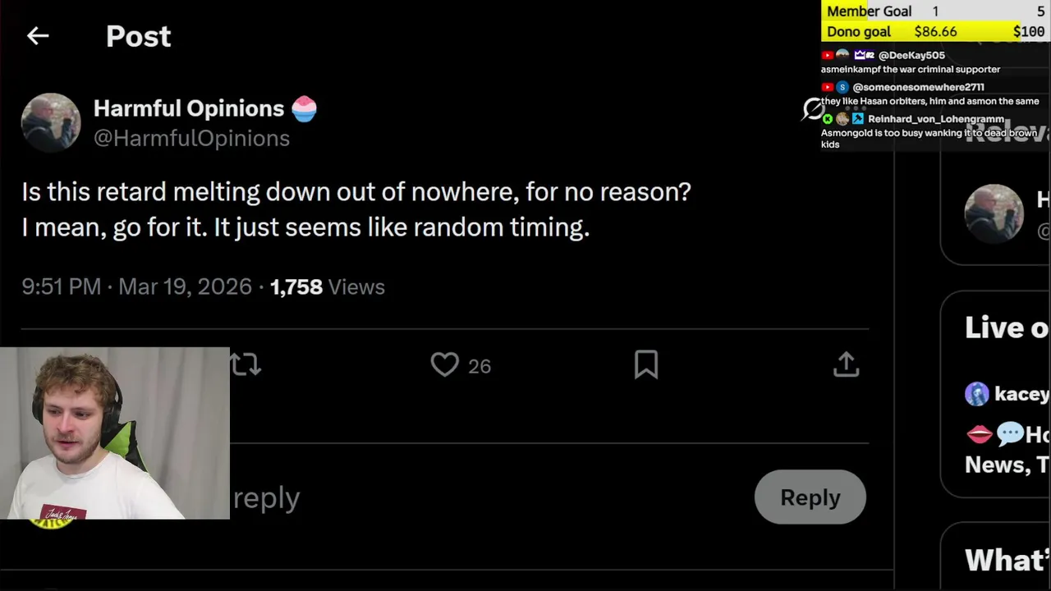Click the Dono goal progress bar
Screen dimensions: 1051x591
click(x=935, y=32)
